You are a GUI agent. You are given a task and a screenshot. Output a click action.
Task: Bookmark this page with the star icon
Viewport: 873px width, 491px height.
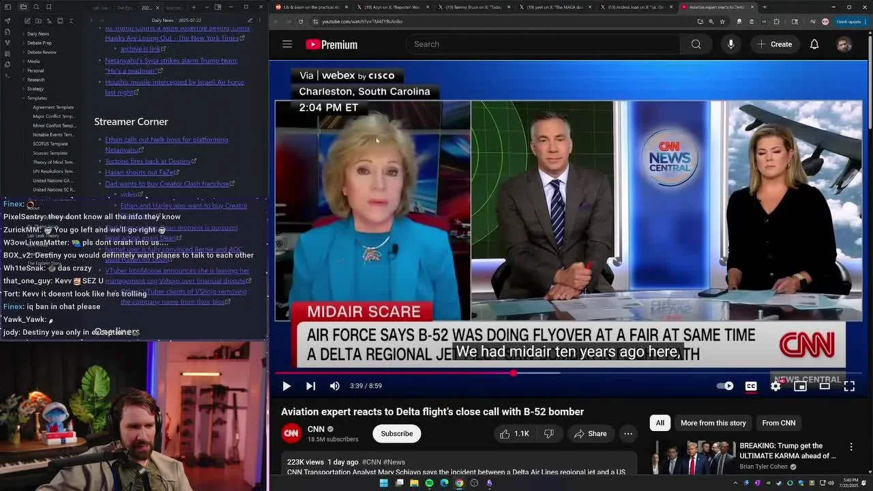click(722, 21)
